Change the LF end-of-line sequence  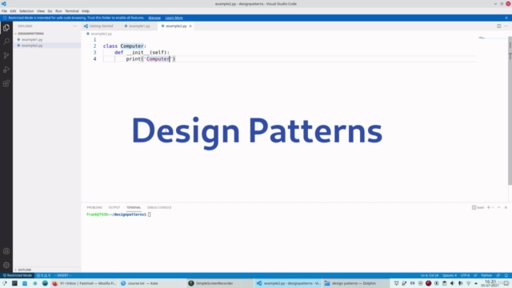tap(475, 275)
